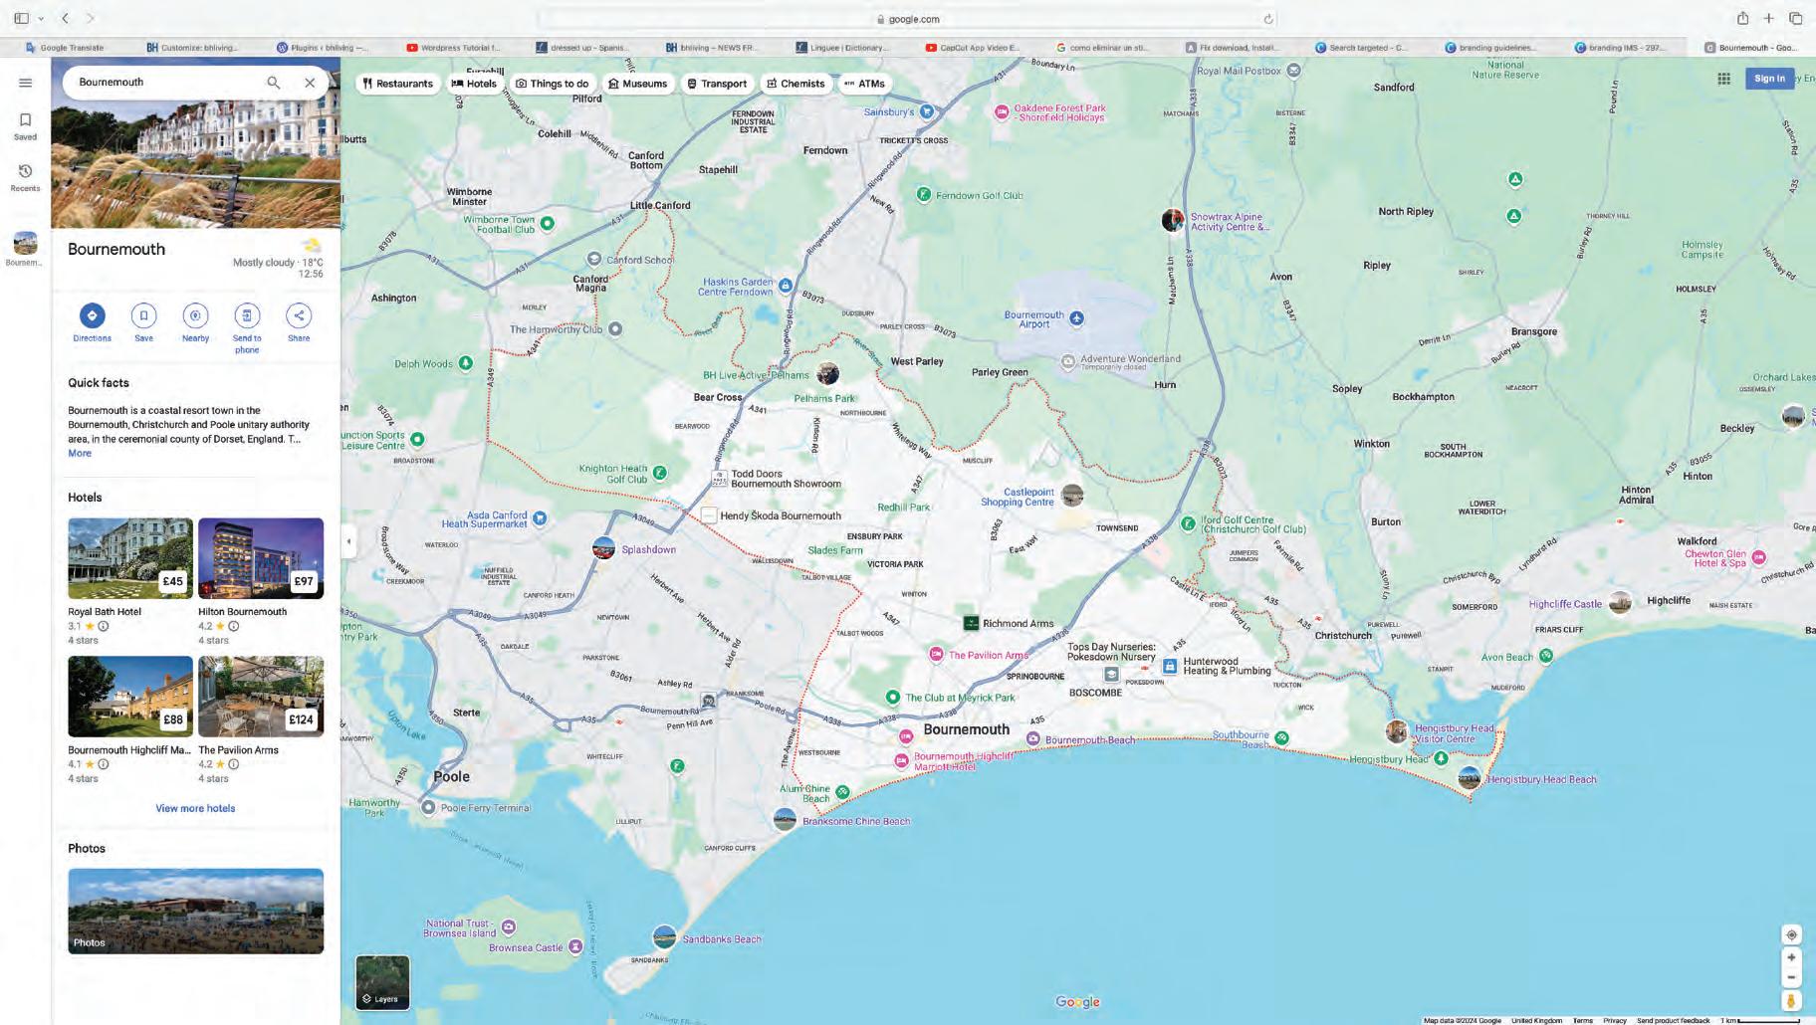Select the Chemists filter chip
Image resolution: width=1816 pixels, height=1025 pixels.
click(795, 84)
